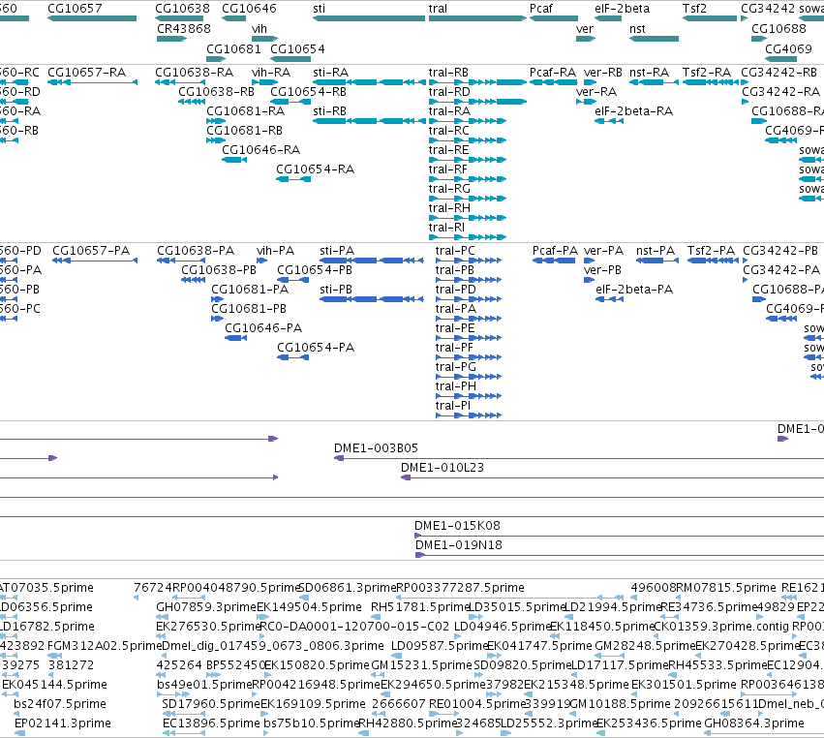Click protein CG10657-PA
The height and width of the screenshot is (738, 824).
coord(95,261)
